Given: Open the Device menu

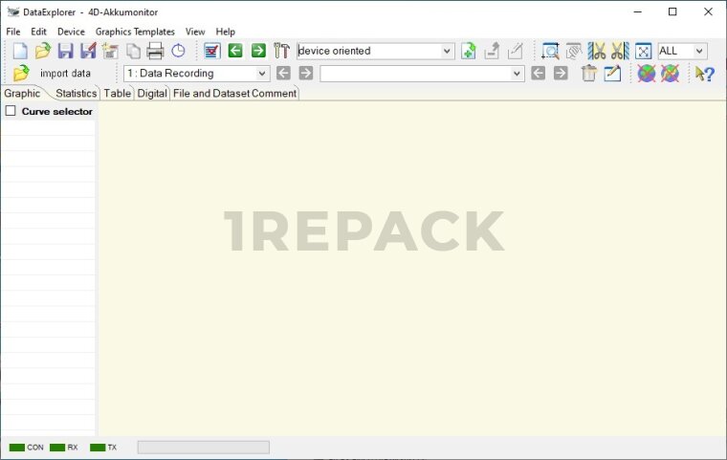Looking at the screenshot, I should click(71, 32).
